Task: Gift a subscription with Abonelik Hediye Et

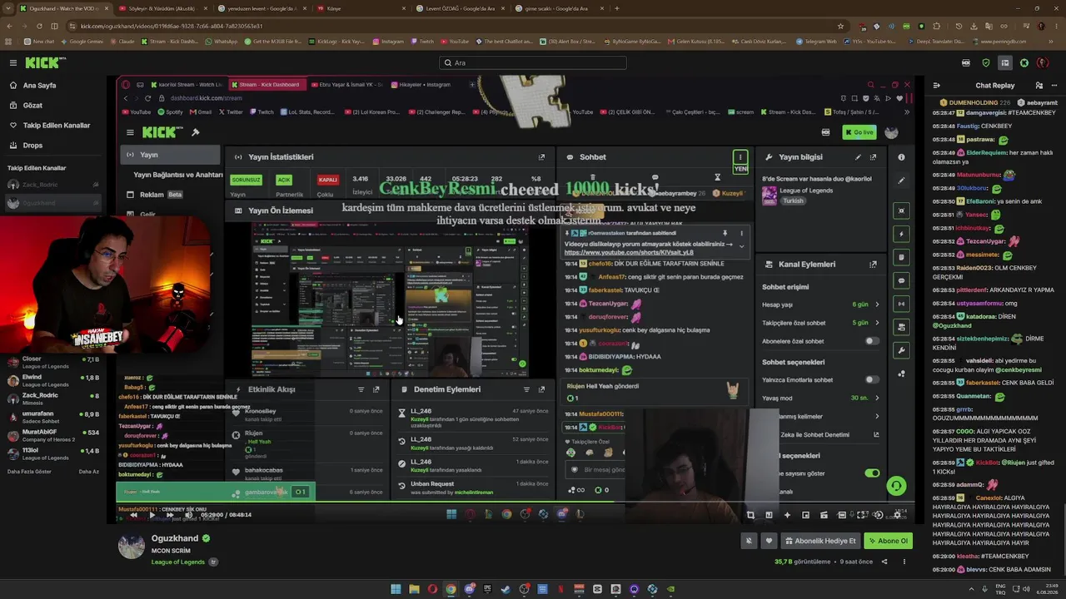Action: tap(819, 541)
